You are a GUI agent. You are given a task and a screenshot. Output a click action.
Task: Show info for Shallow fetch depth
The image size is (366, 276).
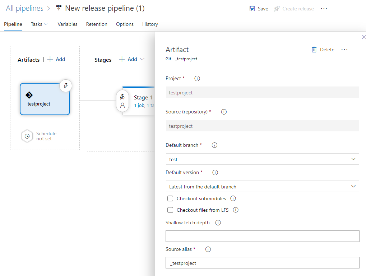tap(218, 223)
